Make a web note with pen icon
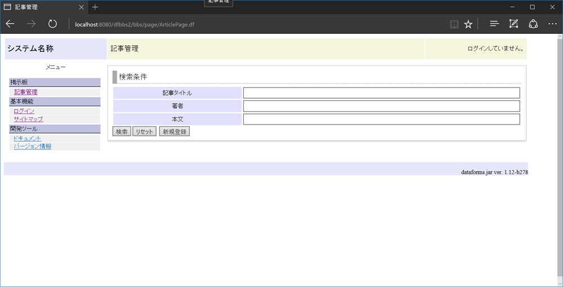 514,24
